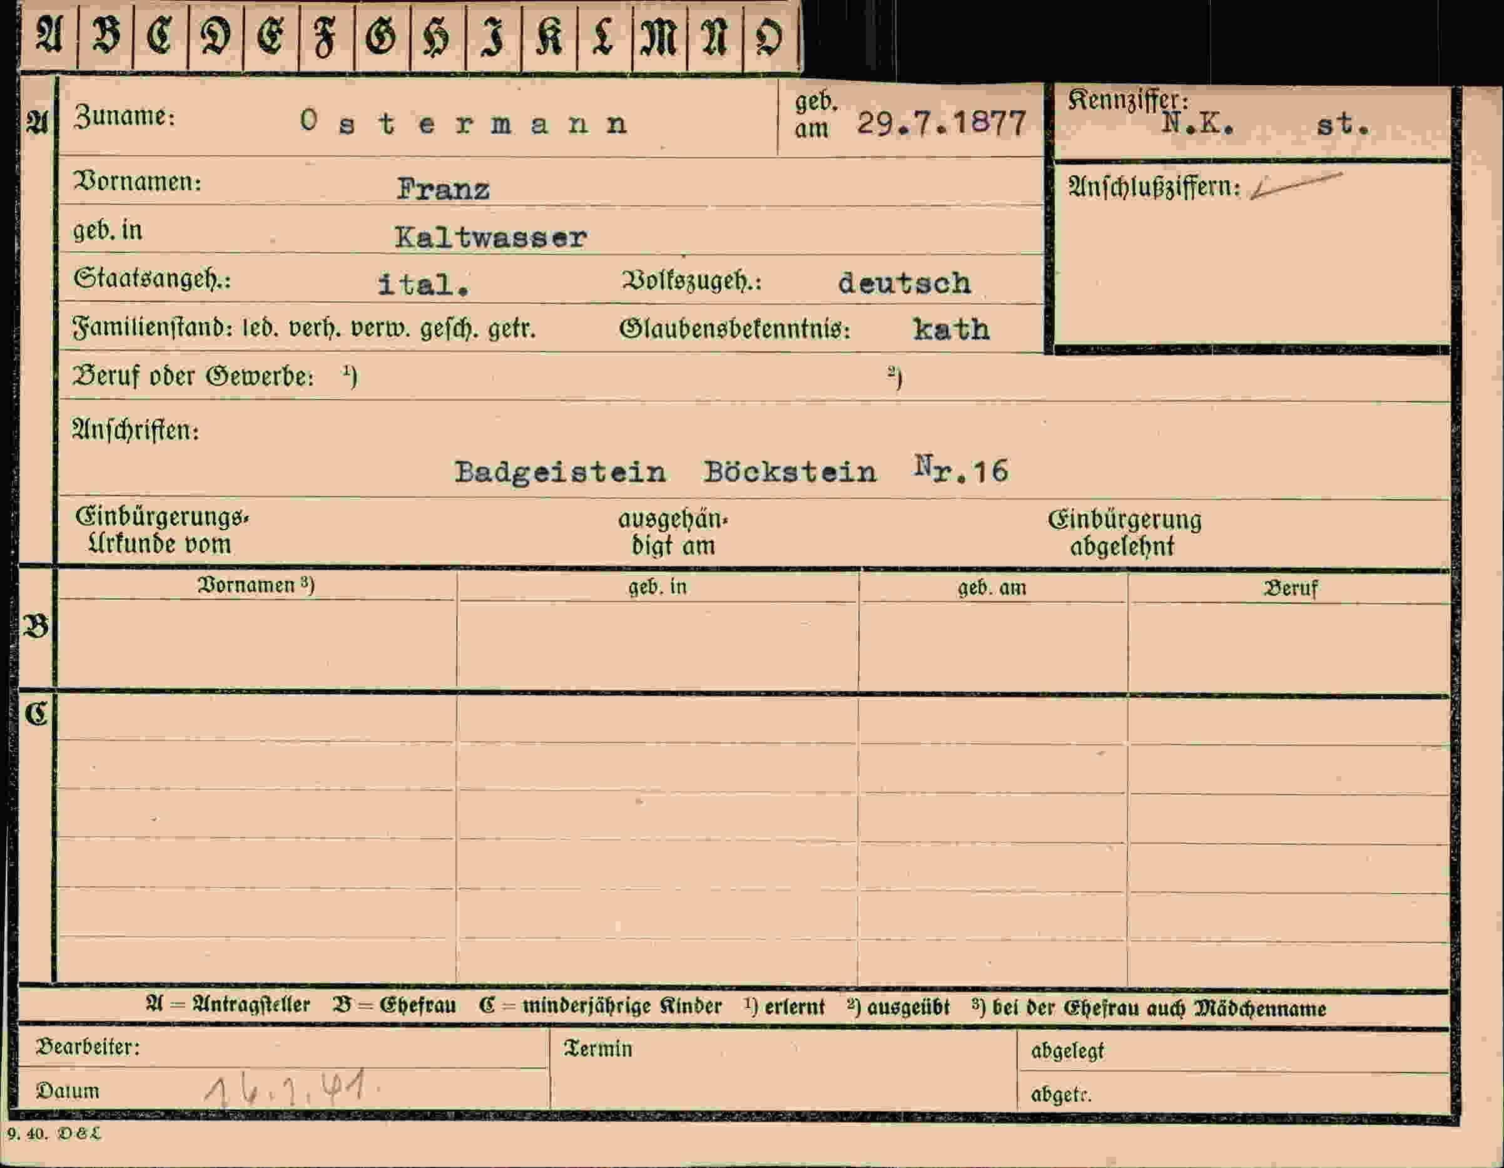Select the citizenship value ital.
The width and height of the screenshot is (1504, 1168).
point(424,284)
